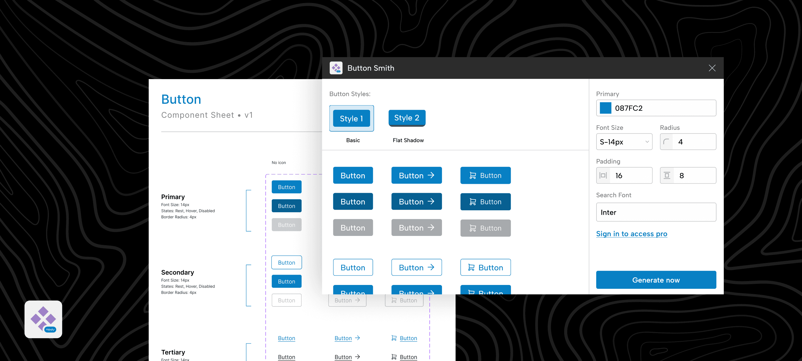Click the Generate now button
Image resolution: width=802 pixels, height=361 pixels.
tap(656, 280)
